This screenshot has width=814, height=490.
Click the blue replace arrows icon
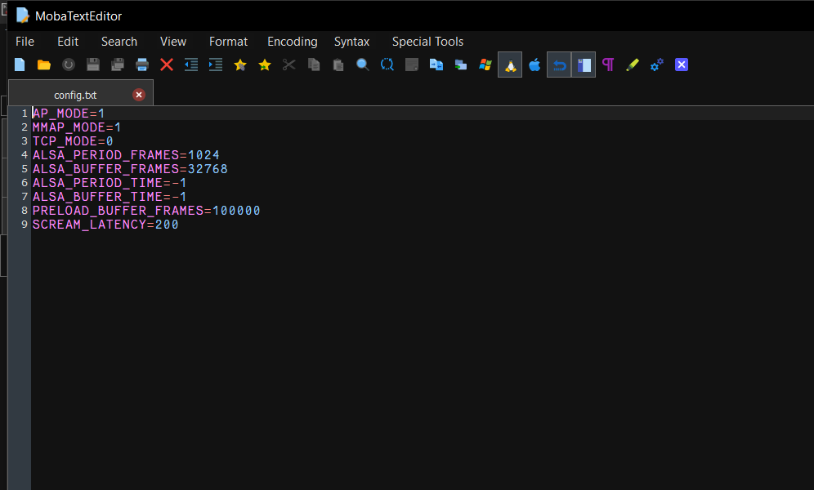coord(387,65)
